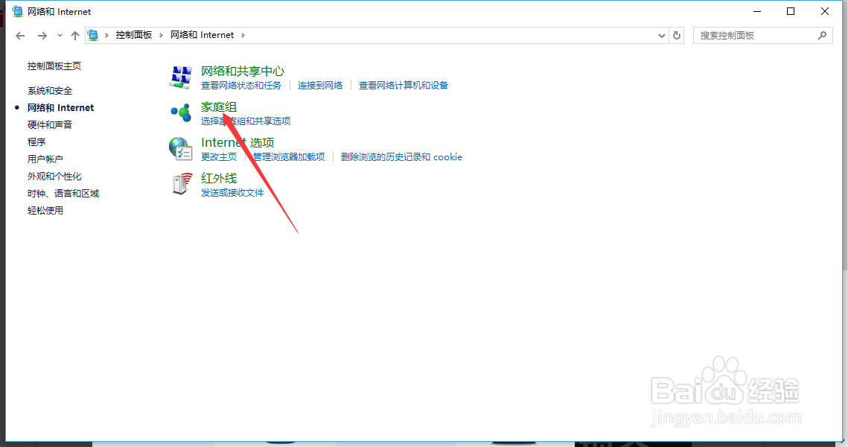This screenshot has width=848, height=447.
Task: Go forward using the forward arrow
Action: [x=42, y=36]
